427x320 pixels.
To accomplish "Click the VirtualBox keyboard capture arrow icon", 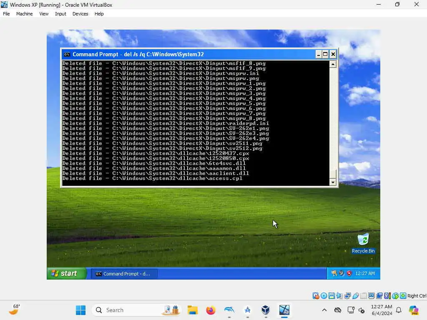I will pyautogui.click(x=403, y=296).
